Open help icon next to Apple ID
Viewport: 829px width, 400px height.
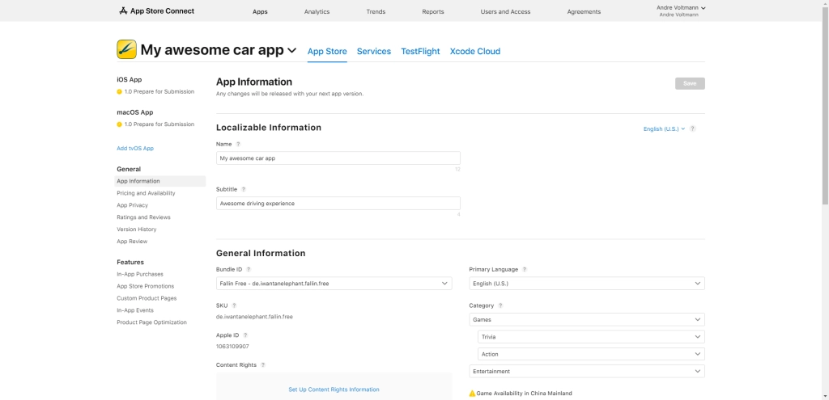pos(245,335)
